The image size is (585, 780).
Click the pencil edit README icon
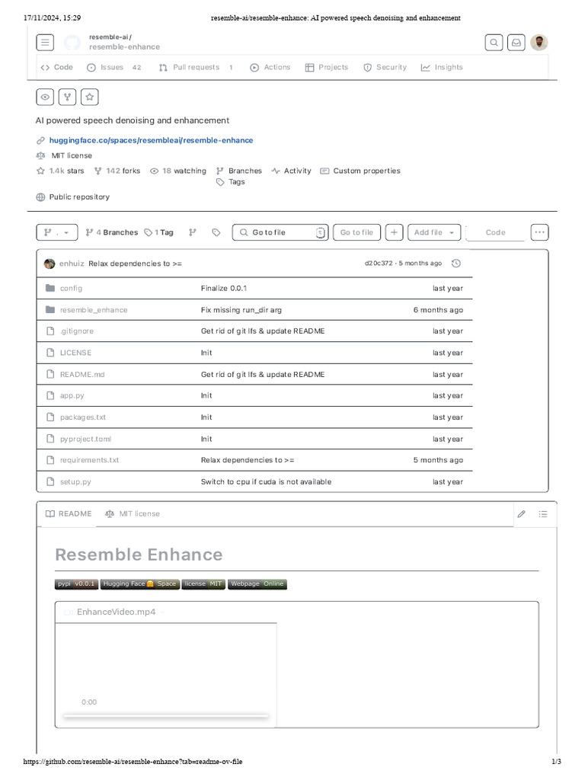pos(522,514)
